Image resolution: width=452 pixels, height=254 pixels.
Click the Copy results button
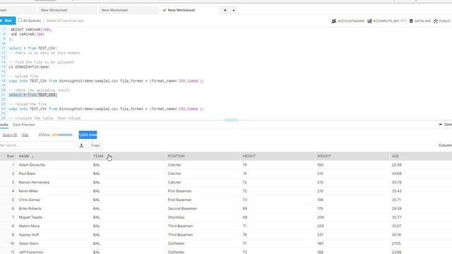tap(95, 145)
